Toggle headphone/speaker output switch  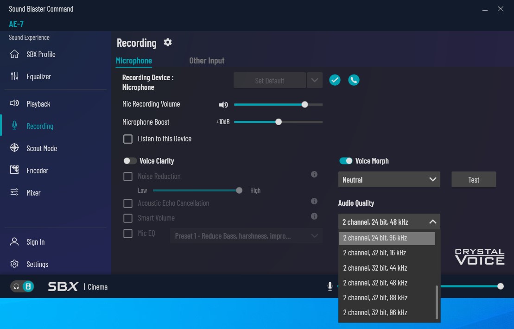pos(22,287)
